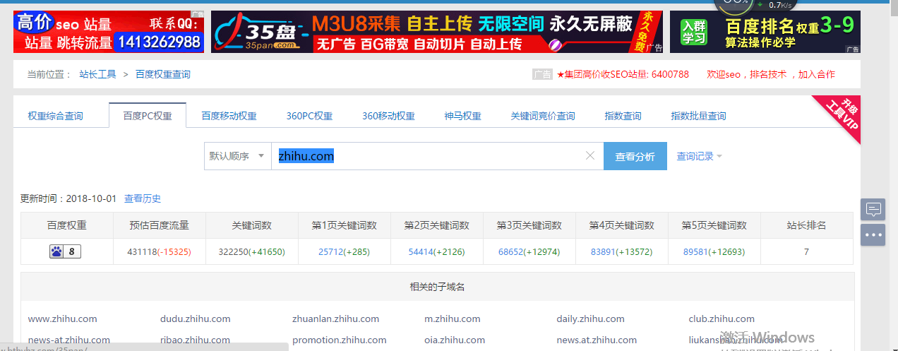
Task: Click the 关键词数 column header
Action: pyautogui.click(x=251, y=225)
